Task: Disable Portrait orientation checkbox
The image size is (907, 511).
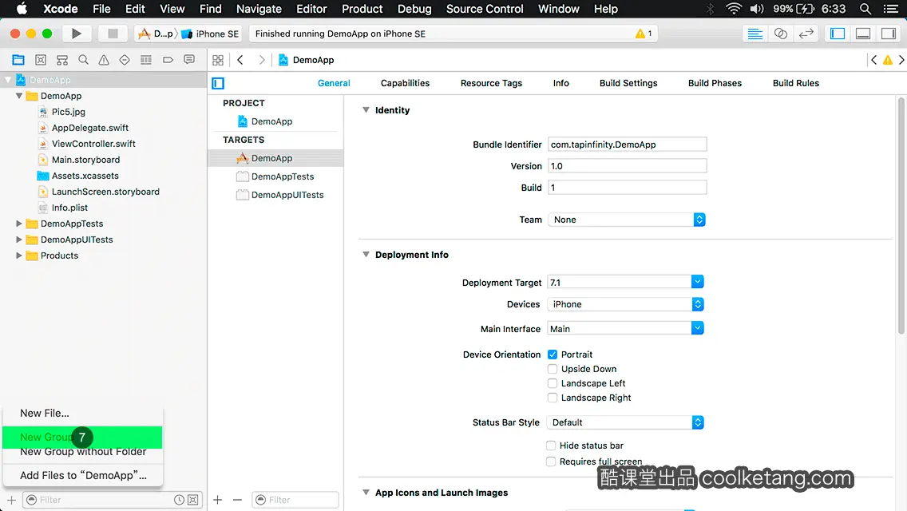Action: (553, 355)
